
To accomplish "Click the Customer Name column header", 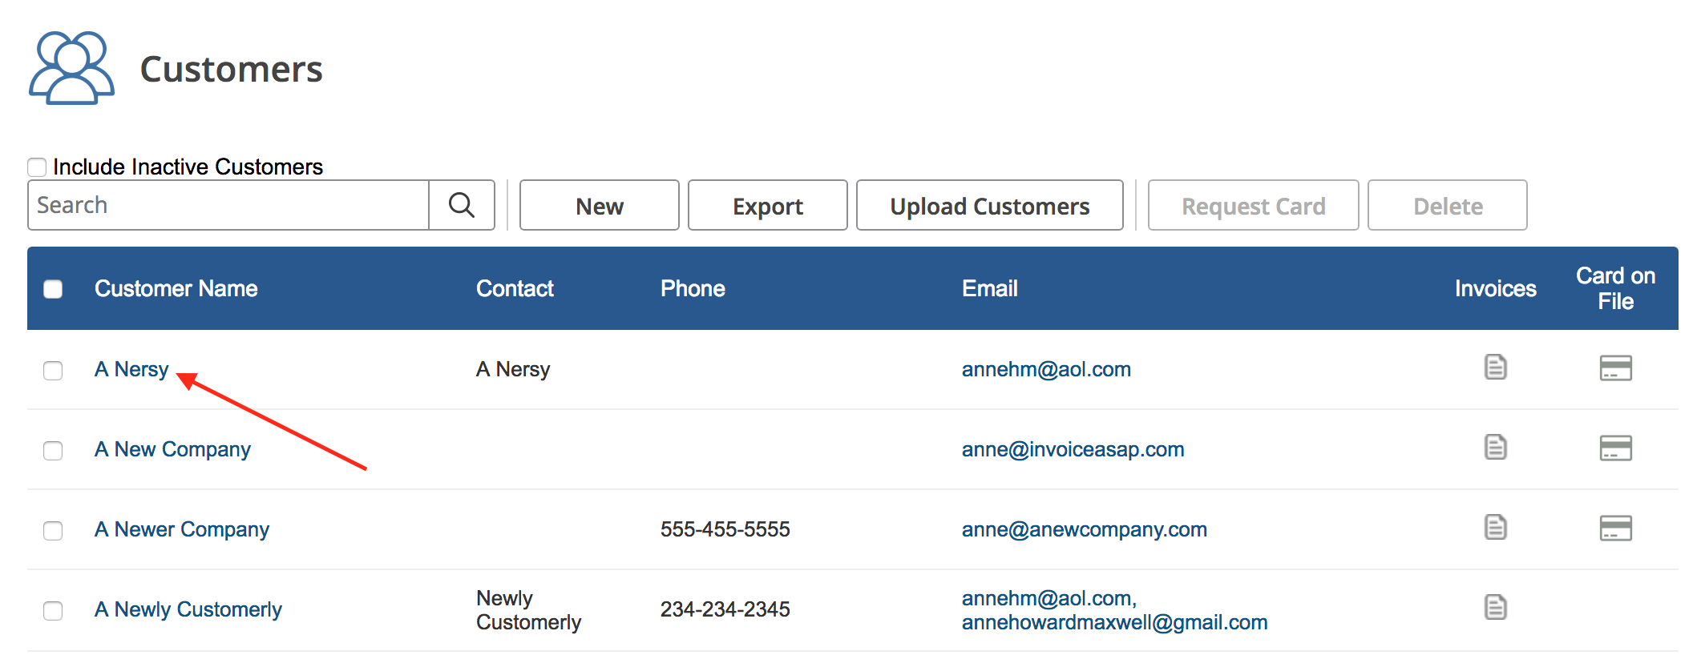I will [176, 289].
